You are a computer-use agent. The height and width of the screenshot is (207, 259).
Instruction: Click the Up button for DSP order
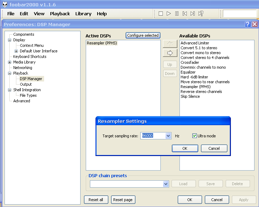click(x=170, y=64)
